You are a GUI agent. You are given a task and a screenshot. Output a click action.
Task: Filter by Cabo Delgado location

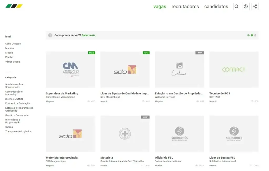pos(13,44)
